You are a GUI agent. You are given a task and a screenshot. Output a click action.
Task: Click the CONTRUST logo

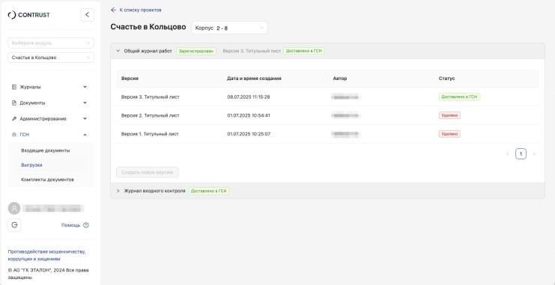pos(28,15)
